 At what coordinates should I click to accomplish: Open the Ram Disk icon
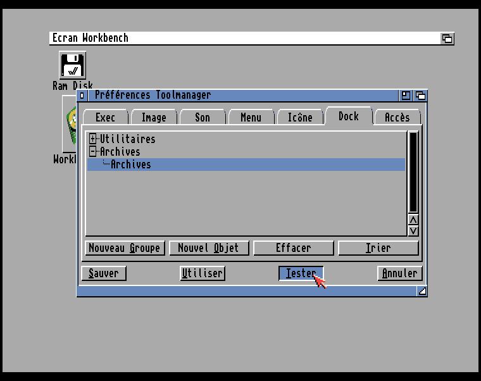pyautogui.click(x=72, y=66)
